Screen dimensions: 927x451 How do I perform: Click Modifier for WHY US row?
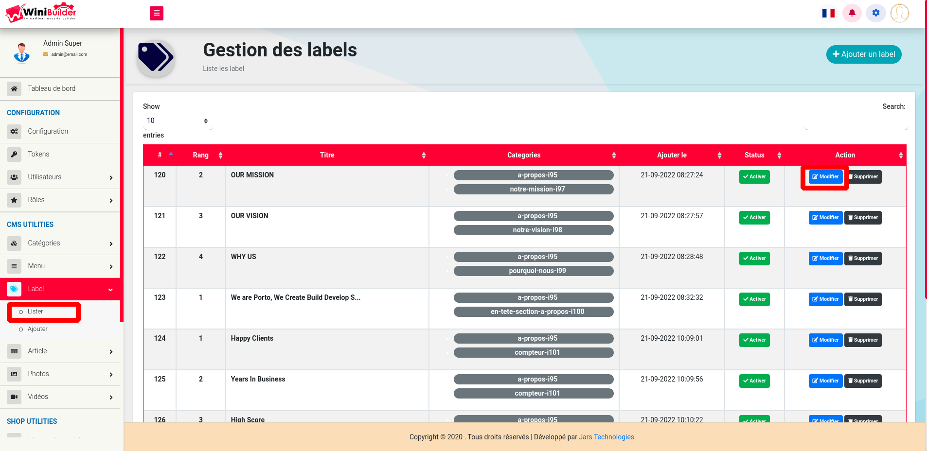pos(825,259)
